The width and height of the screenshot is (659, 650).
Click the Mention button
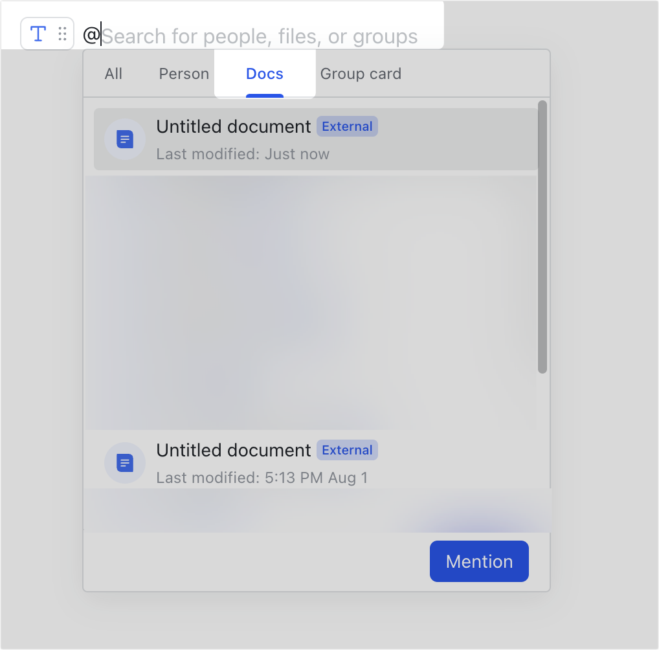pos(479,561)
